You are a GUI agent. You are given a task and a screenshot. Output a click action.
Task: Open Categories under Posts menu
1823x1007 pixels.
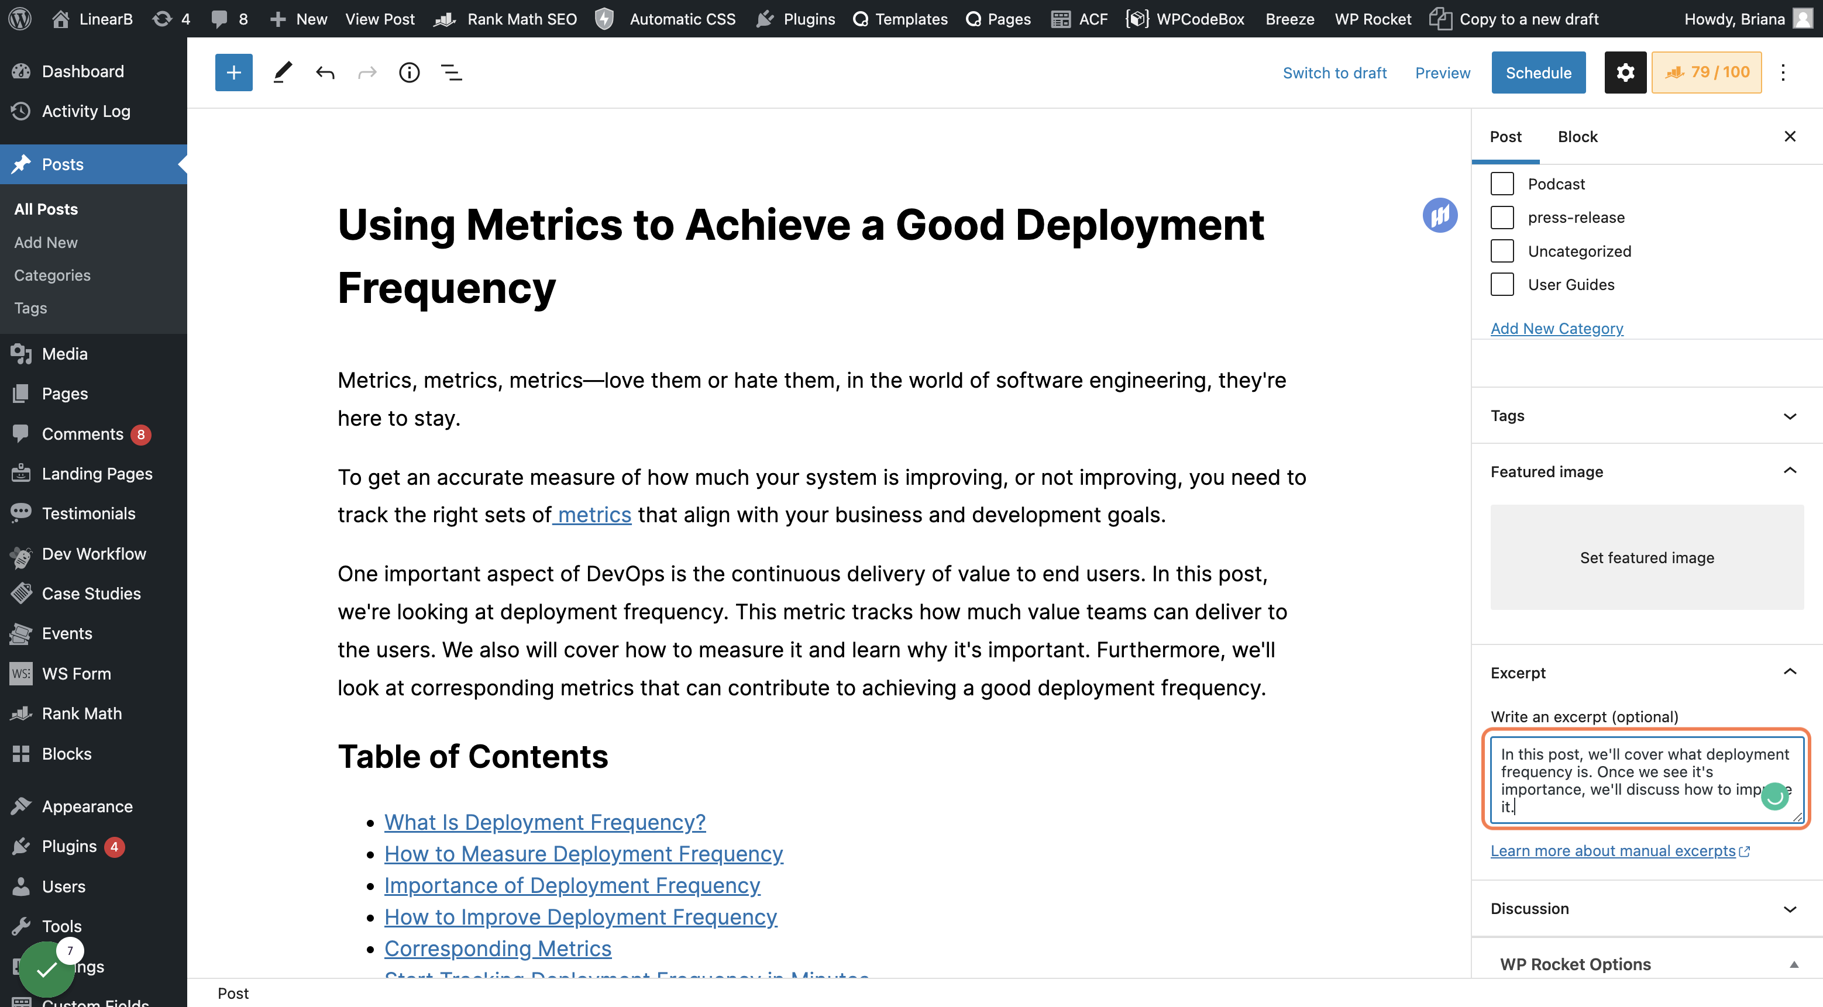tap(53, 275)
